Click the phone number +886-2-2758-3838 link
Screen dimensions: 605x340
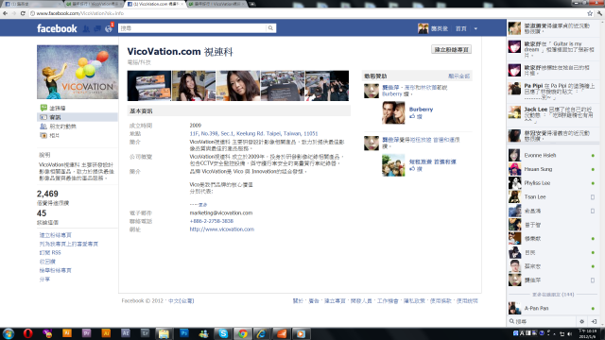click(x=212, y=221)
